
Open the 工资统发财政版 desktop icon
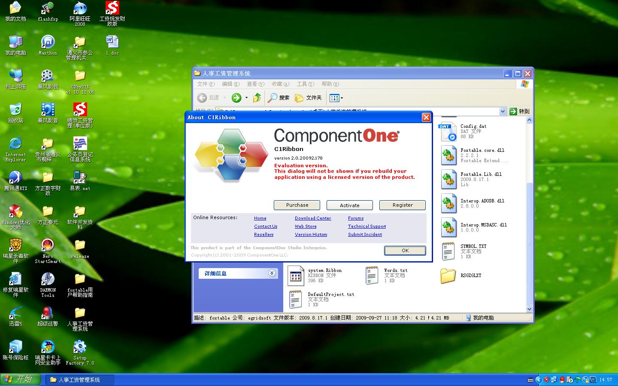(x=112, y=14)
